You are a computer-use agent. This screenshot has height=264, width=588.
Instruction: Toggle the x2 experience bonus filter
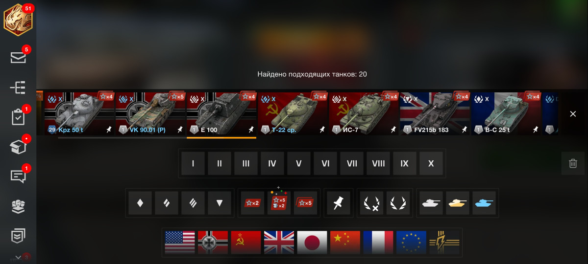pos(252,203)
